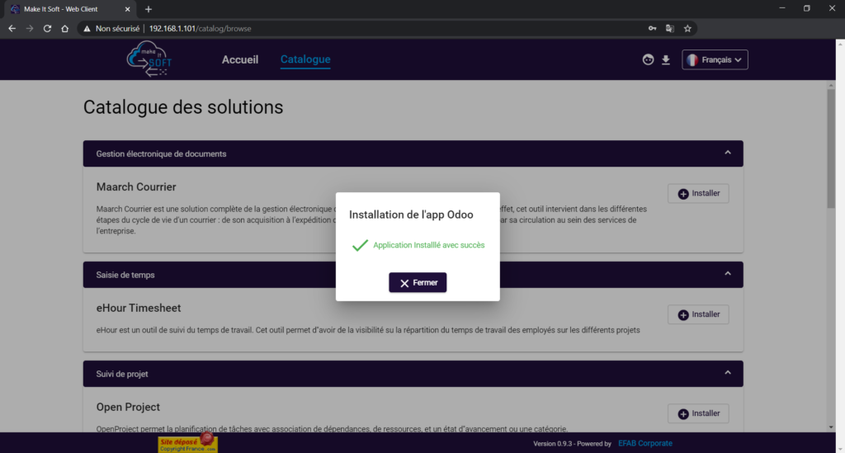Image resolution: width=845 pixels, height=453 pixels.
Task: Click the Make It Soft logo
Action: click(x=149, y=59)
